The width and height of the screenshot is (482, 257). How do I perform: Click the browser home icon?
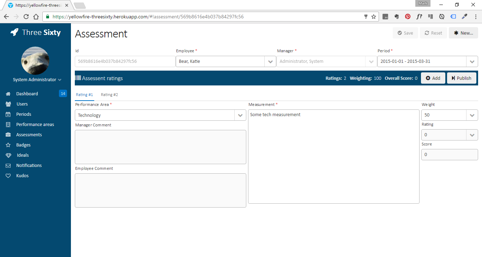(x=36, y=17)
